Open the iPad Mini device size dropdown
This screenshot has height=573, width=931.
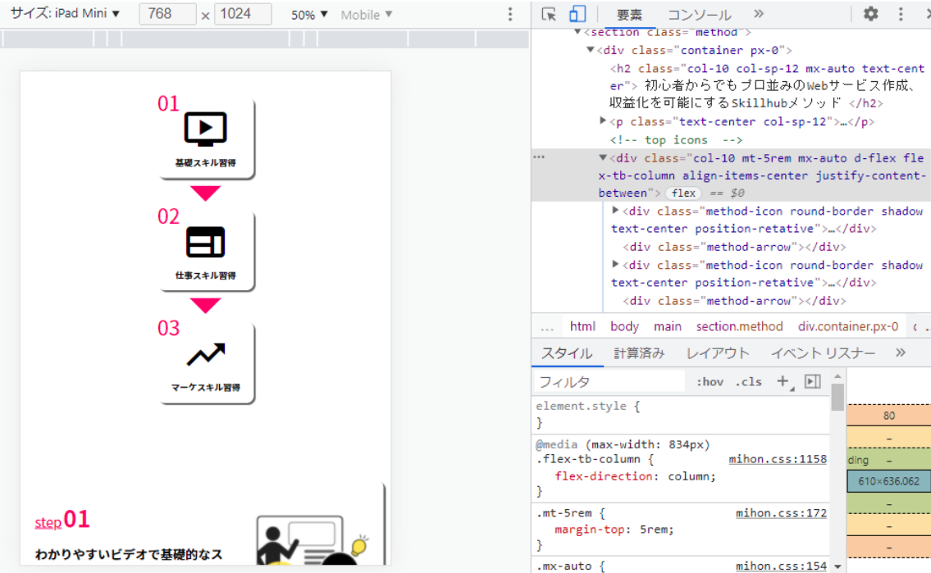[x=65, y=14]
